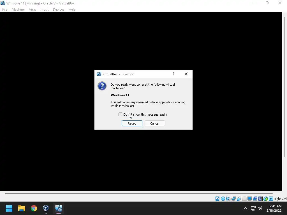Click the CPU virtualization status icon
Viewport: 287px width, 215px height.
(x=260, y=199)
